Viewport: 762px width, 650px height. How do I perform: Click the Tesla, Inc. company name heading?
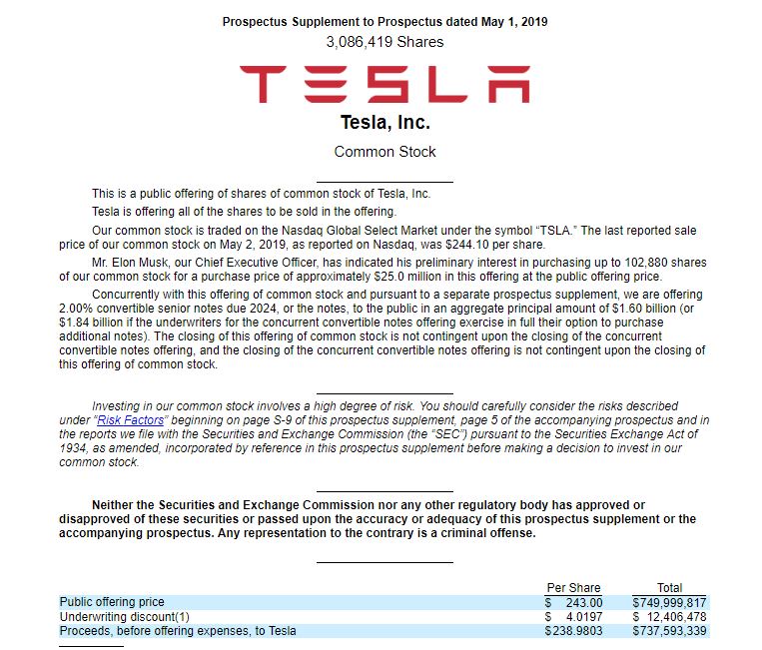click(384, 123)
